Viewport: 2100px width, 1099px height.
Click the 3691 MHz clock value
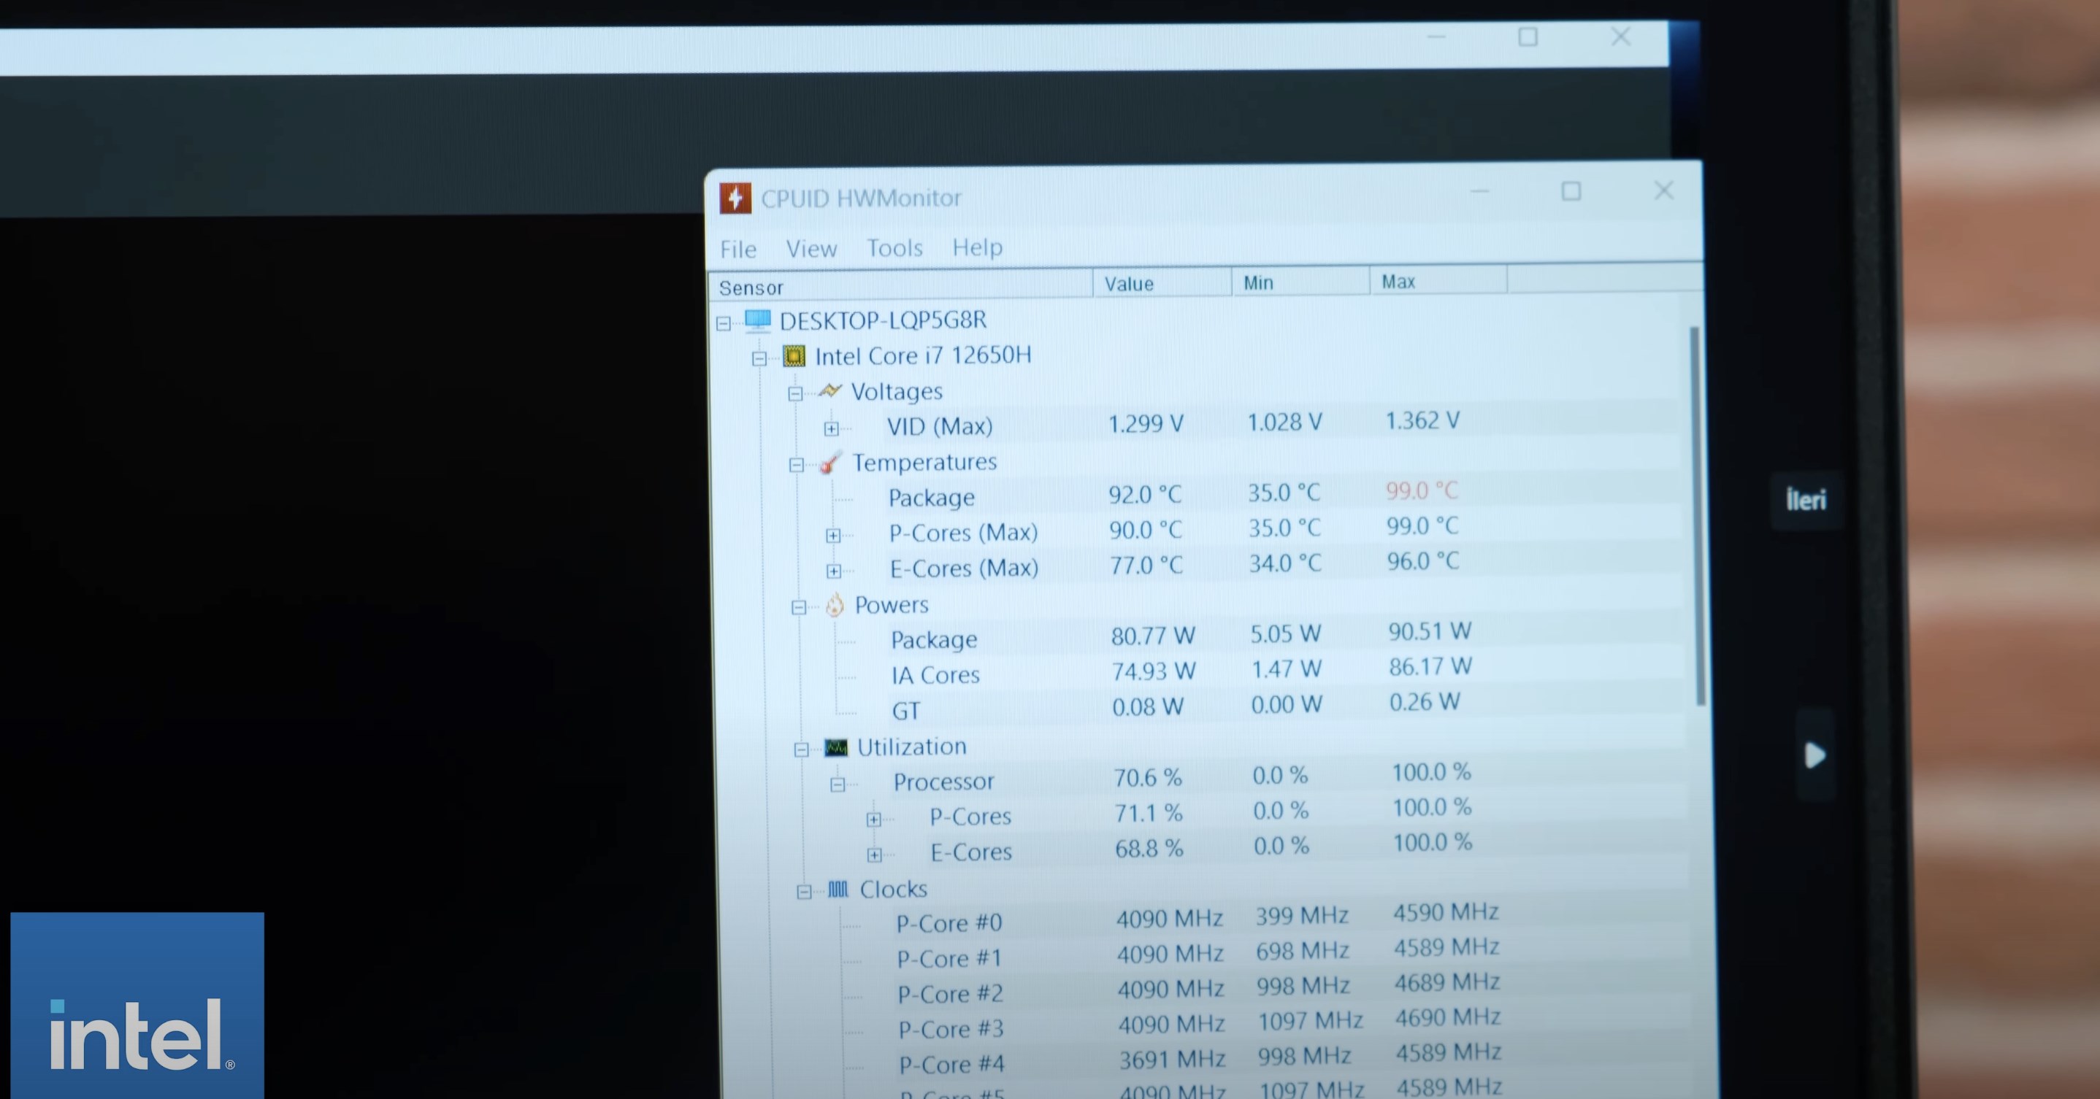1172,1060
